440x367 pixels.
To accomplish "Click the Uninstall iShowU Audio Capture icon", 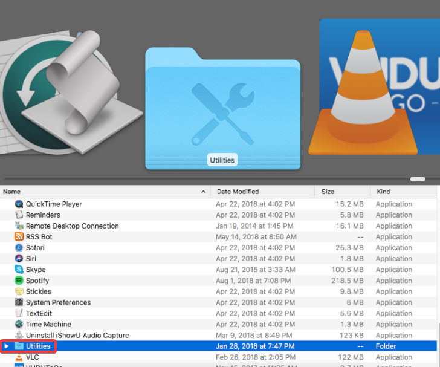I will 19,336.
